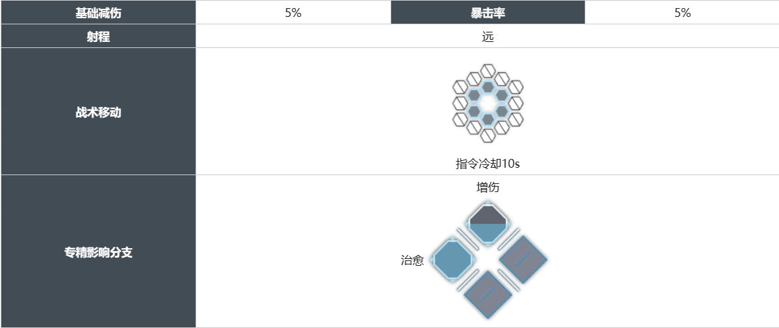Click the 远 range value
The height and width of the screenshot is (328, 779).
pos(488,37)
